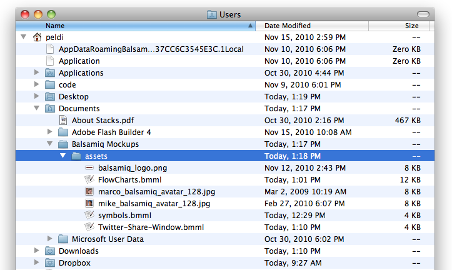Click the toolbar toggle pill button
Screen dimensions: 452x270
click(x=423, y=14)
